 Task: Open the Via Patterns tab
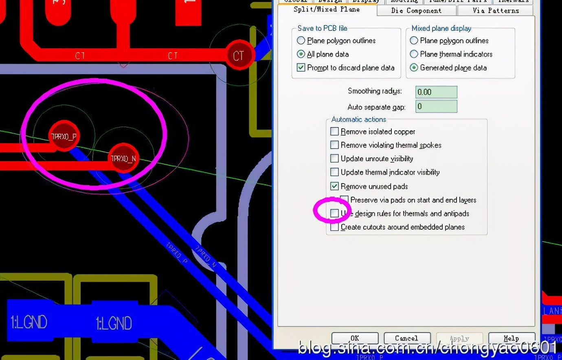pyautogui.click(x=496, y=11)
